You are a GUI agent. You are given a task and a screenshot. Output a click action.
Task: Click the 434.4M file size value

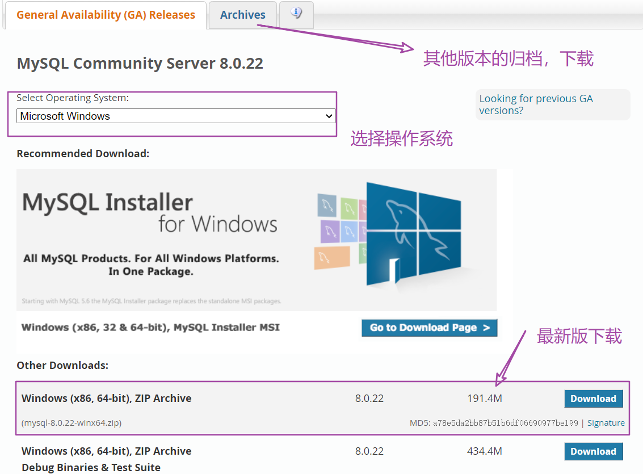coord(484,451)
